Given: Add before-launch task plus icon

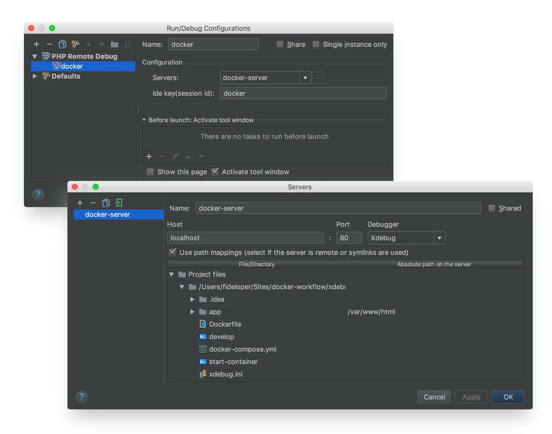Looking at the screenshot, I should pyautogui.click(x=149, y=157).
